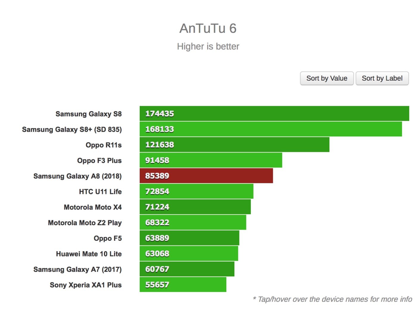The width and height of the screenshot is (417, 311).
Task: Select the 63068 benchmark bar
Action: point(189,254)
